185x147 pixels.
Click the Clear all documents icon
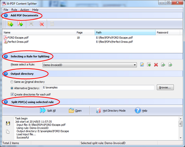pyautogui.click(x=42, y=24)
